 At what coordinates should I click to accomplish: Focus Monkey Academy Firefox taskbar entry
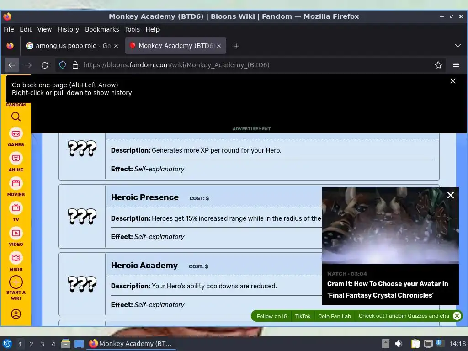(x=131, y=344)
